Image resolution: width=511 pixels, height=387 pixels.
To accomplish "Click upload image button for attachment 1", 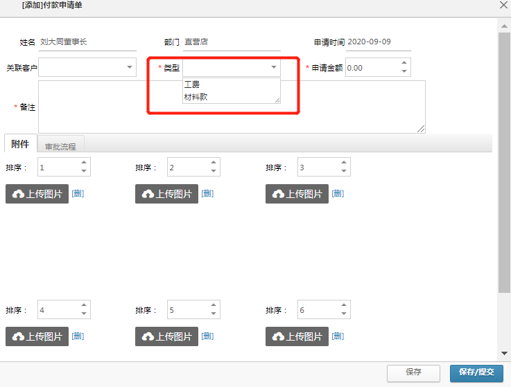I will (x=37, y=194).
